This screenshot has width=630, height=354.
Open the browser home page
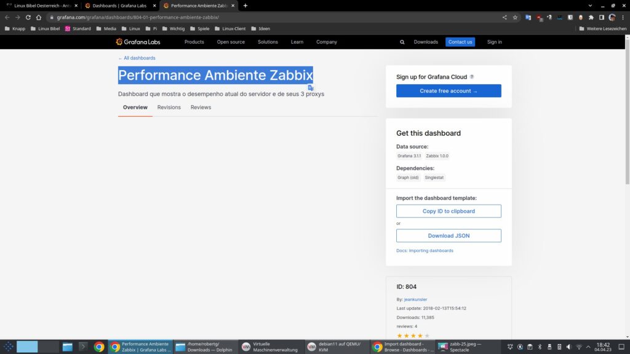point(39,17)
